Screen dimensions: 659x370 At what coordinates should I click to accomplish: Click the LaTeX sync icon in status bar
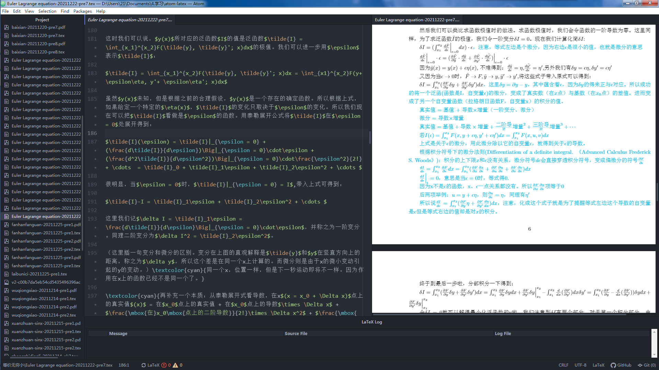143,365
